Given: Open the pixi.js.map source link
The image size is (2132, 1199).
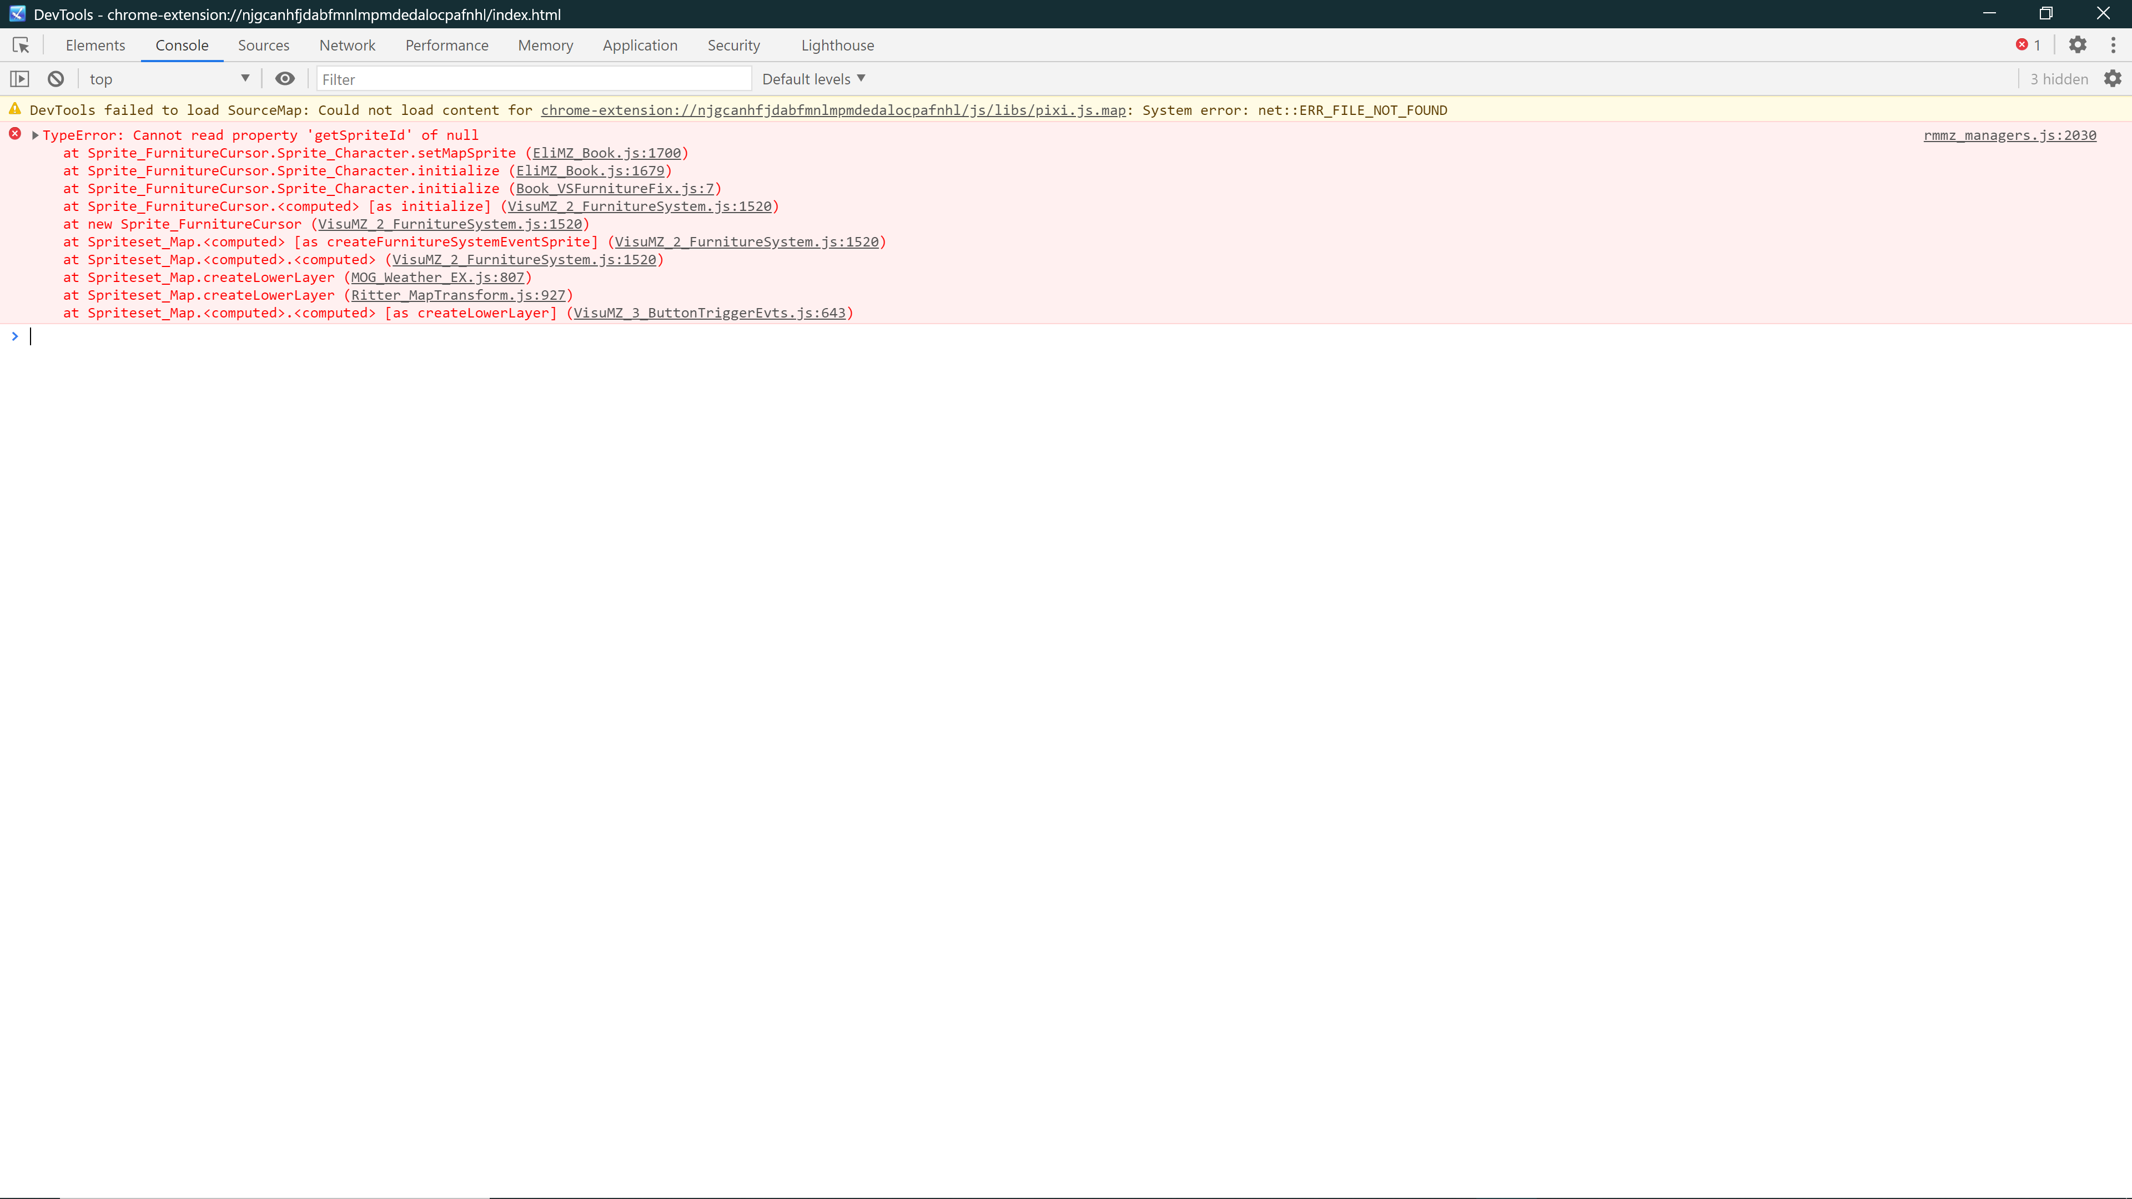Looking at the screenshot, I should point(833,110).
